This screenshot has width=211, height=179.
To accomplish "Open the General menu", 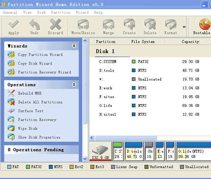I will 10,12.
